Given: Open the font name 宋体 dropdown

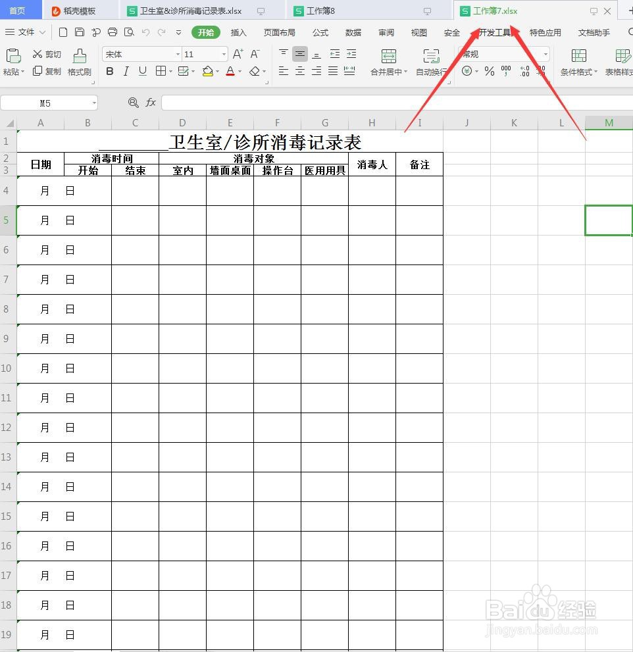Looking at the screenshot, I should 138,54.
